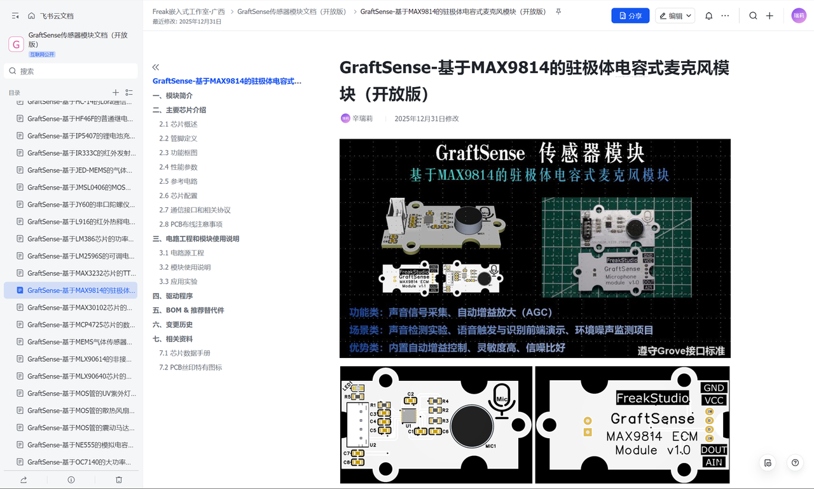Go to 四、驱动程序 outline section
This screenshot has height=489, width=814.
(172, 296)
